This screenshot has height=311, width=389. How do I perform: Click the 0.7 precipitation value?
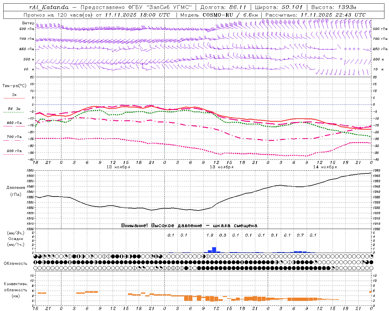coord(300,235)
